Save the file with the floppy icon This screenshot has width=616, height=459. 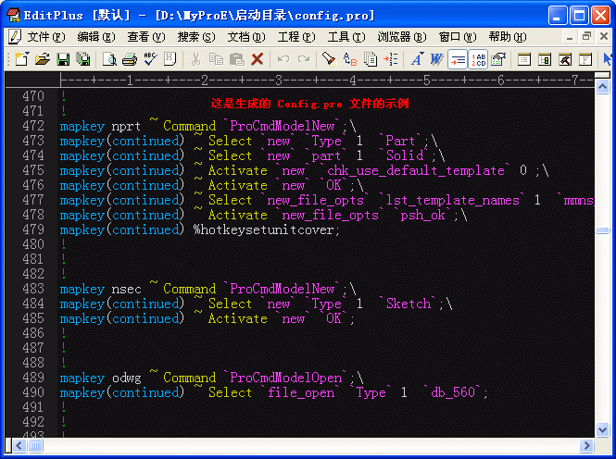click(63, 59)
